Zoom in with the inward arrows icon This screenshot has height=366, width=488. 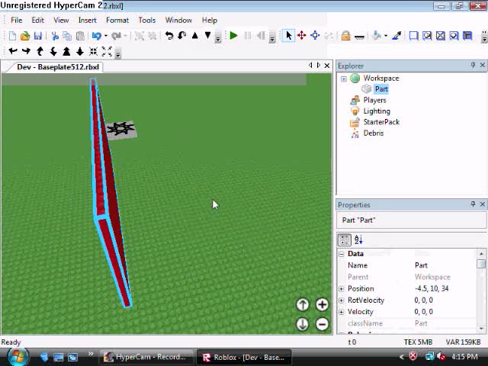pos(93,51)
